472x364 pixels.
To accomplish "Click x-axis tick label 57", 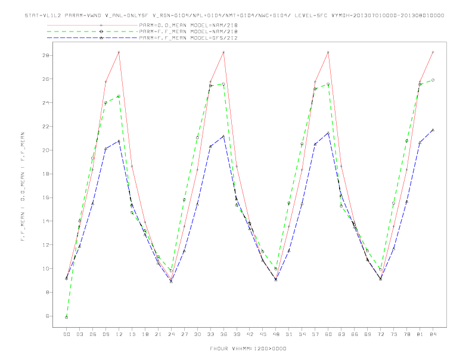I will tap(315, 334).
